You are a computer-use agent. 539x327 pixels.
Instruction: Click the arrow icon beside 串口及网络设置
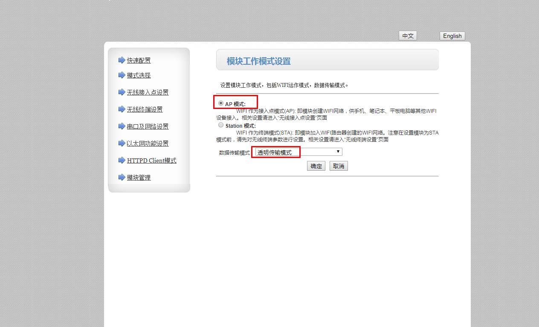[x=122, y=126]
